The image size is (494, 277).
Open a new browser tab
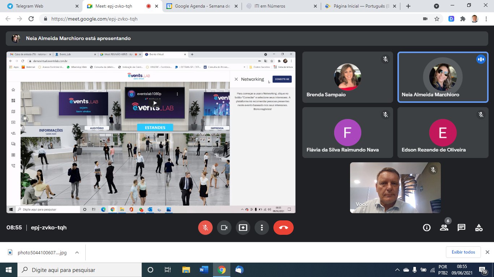408,6
